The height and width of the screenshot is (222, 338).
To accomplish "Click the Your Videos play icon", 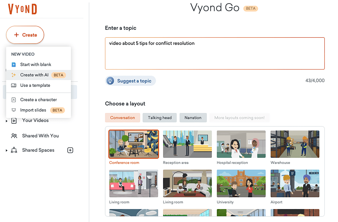I will (x=14, y=121).
